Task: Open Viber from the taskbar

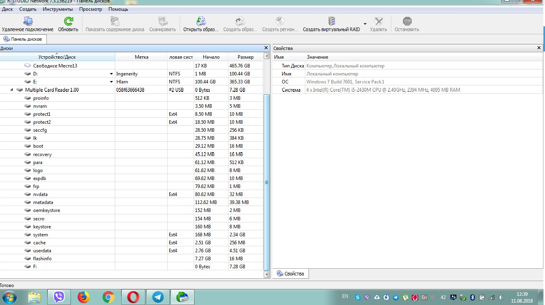Action: coord(59,297)
